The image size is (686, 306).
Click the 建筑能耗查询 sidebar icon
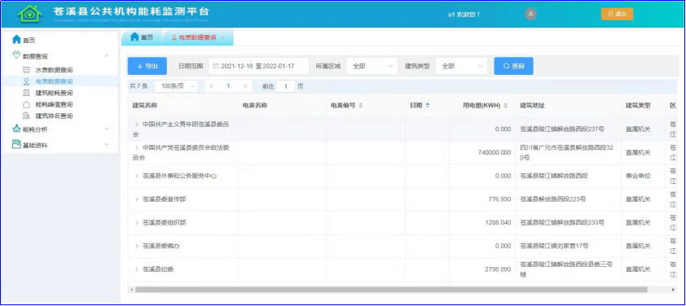pyautogui.click(x=26, y=93)
